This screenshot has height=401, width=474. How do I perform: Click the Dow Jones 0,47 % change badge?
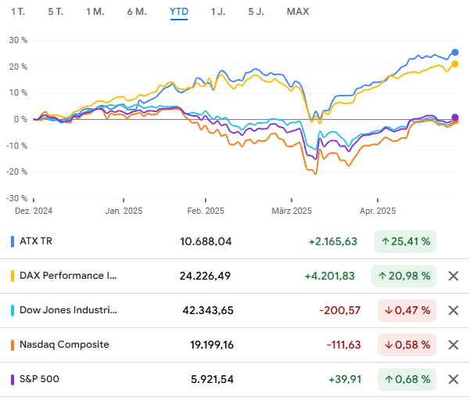tap(407, 310)
